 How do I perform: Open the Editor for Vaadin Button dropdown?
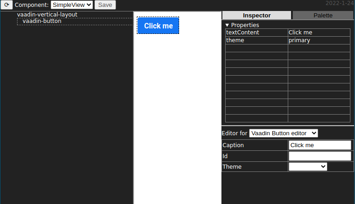283,133
